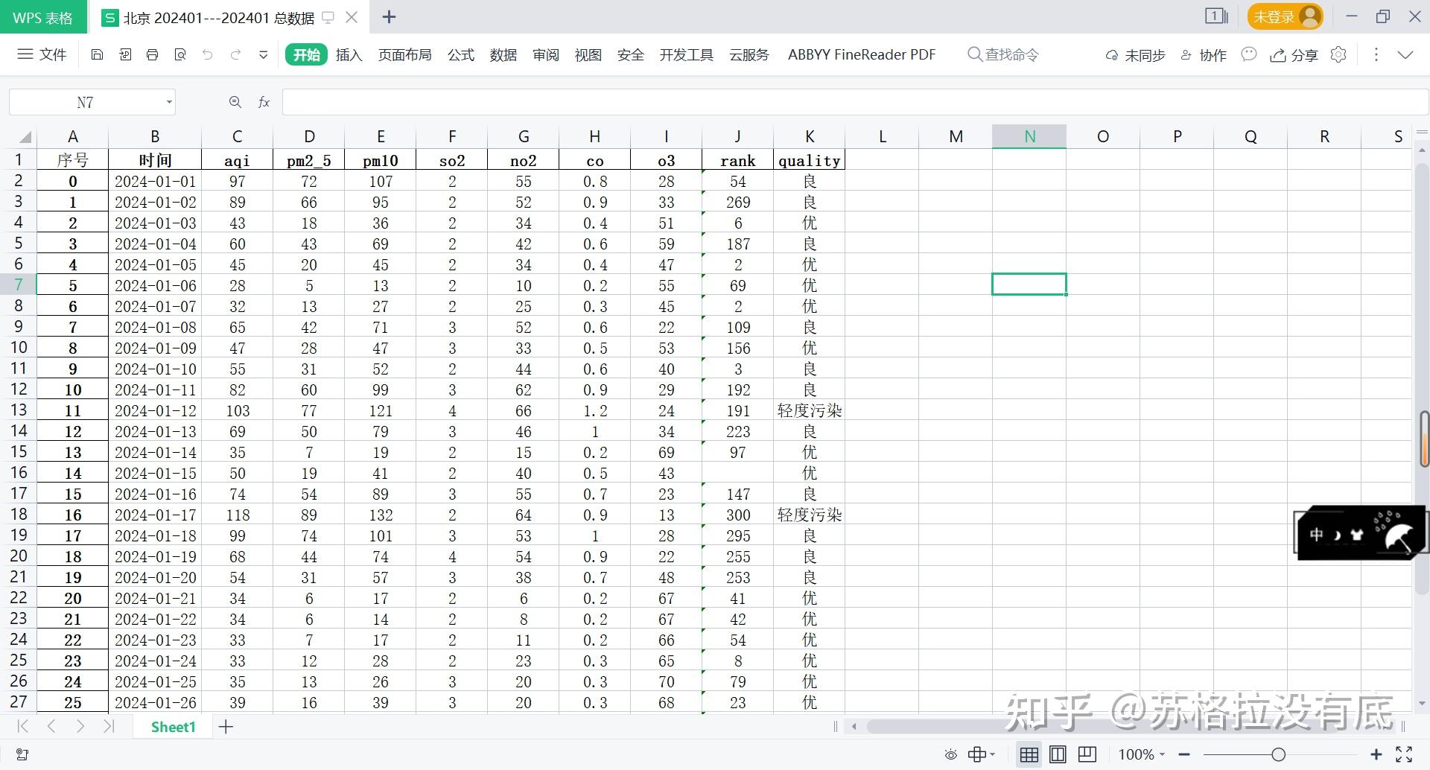Image resolution: width=1430 pixels, height=770 pixels.
Task: Open the settings gear near the top right
Action: pos(1338,54)
